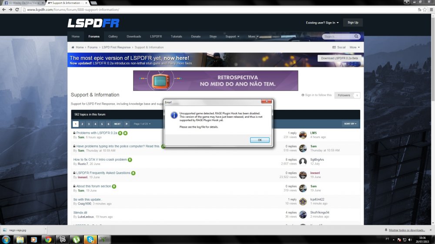Click the LSPDFR site logo
Screen dimensions: 435x244
tap(94, 23)
